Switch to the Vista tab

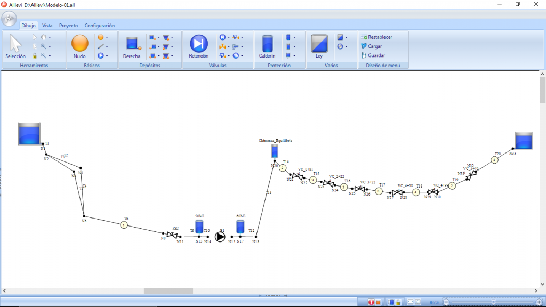pos(47,25)
